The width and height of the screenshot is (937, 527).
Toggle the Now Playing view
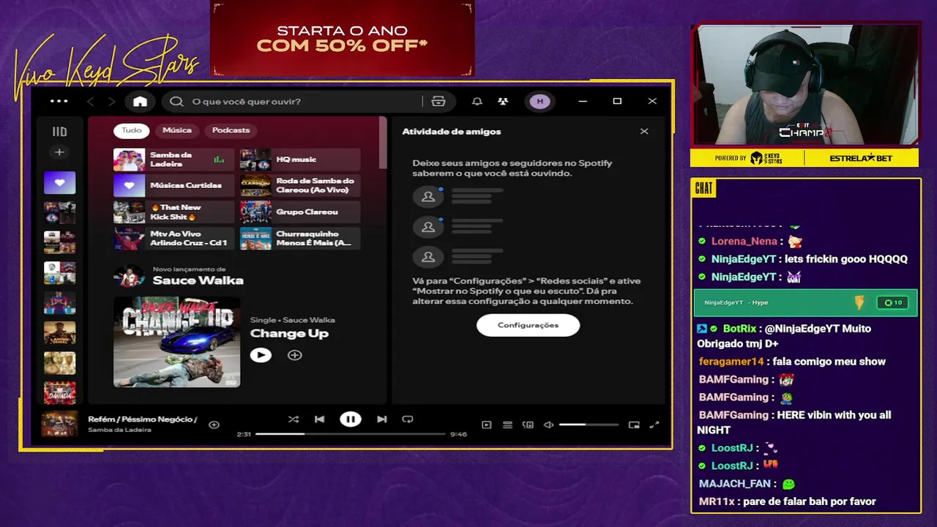coord(487,425)
